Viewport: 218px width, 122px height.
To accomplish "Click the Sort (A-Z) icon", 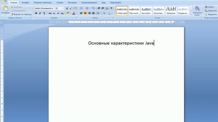I will pos(107,8).
